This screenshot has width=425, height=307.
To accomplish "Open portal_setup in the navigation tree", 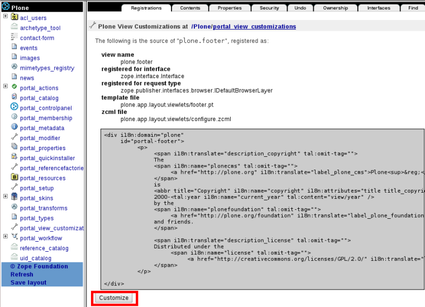I will (37, 188).
